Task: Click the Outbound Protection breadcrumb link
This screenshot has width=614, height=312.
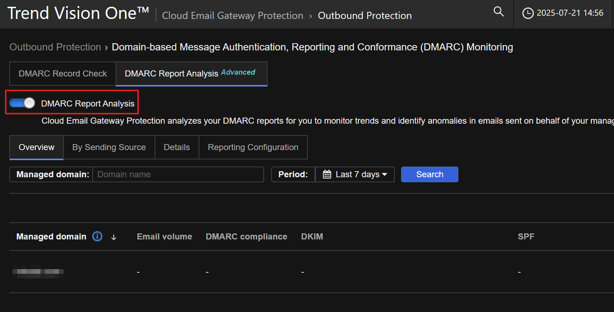Action: click(x=55, y=47)
